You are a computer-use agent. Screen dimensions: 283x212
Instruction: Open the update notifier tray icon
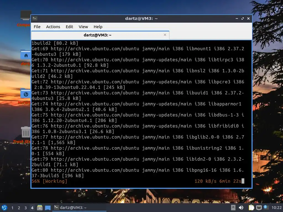266,207
